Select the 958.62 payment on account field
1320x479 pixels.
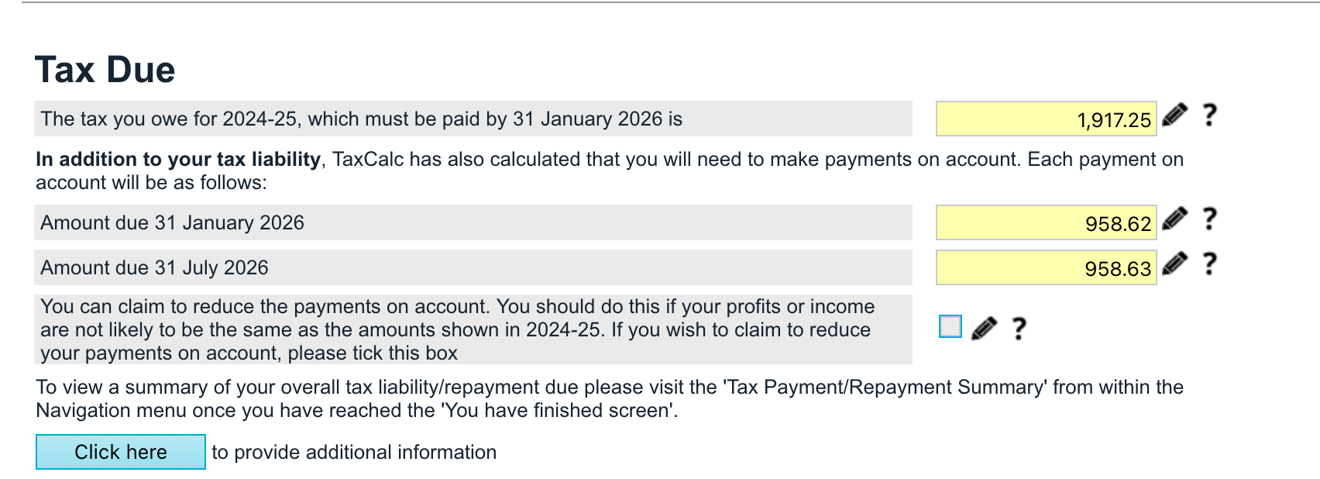click(x=1046, y=223)
